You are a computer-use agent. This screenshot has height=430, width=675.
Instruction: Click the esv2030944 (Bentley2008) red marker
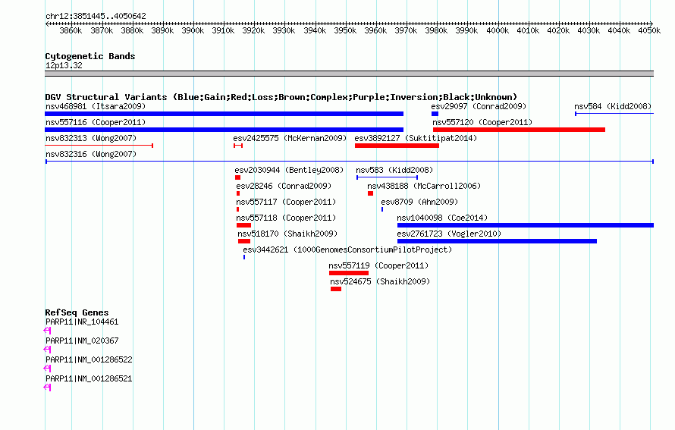pyautogui.click(x=237, y=177)
